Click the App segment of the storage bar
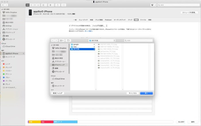The width and height of the screenshot is (201, 126). pyautogui.click(x=47, y=122)
